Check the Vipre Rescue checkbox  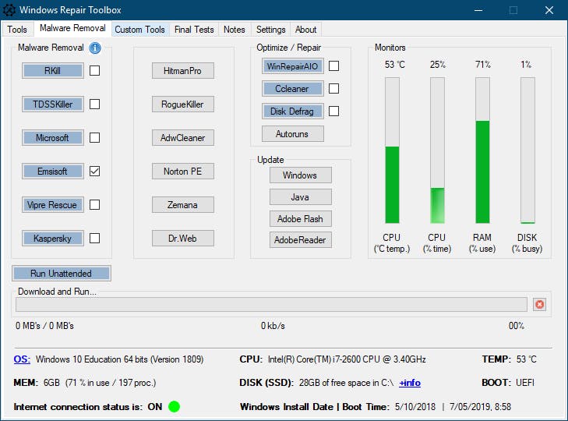coord(94,204)
